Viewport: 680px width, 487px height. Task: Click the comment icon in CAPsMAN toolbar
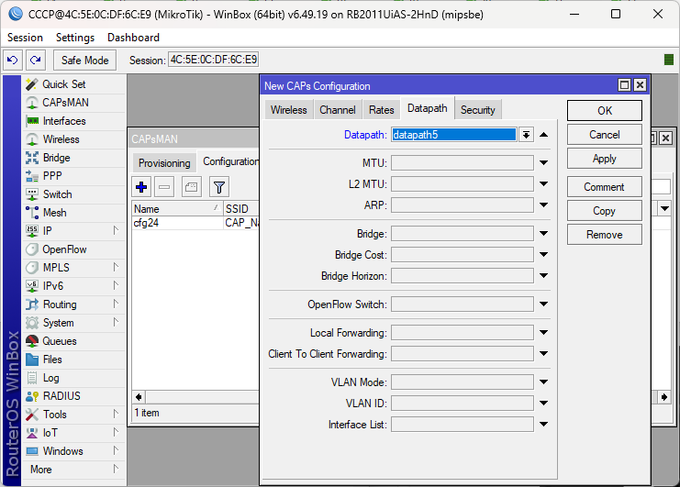(191, 187)
